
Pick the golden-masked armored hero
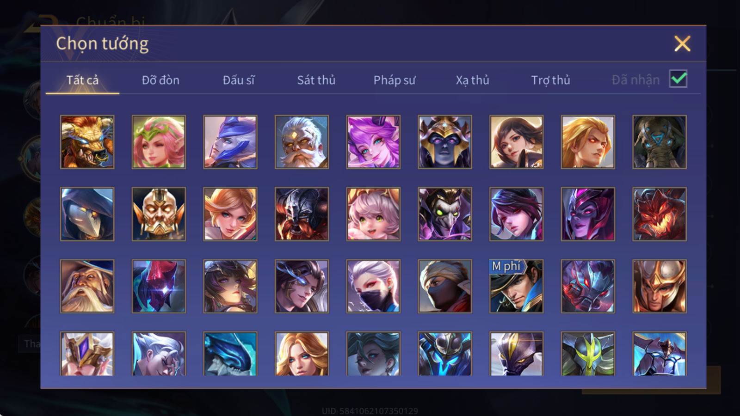(x=159, y=214)
